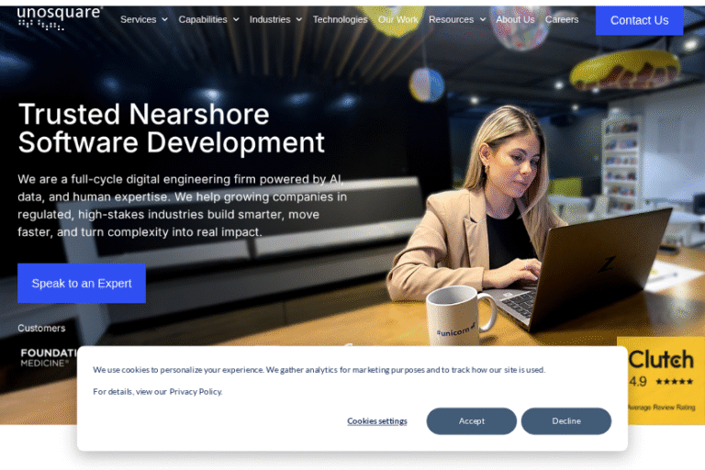This screenshot has width=705, height=470.
Task: Visit the Careers page
Action: (562, 19)
